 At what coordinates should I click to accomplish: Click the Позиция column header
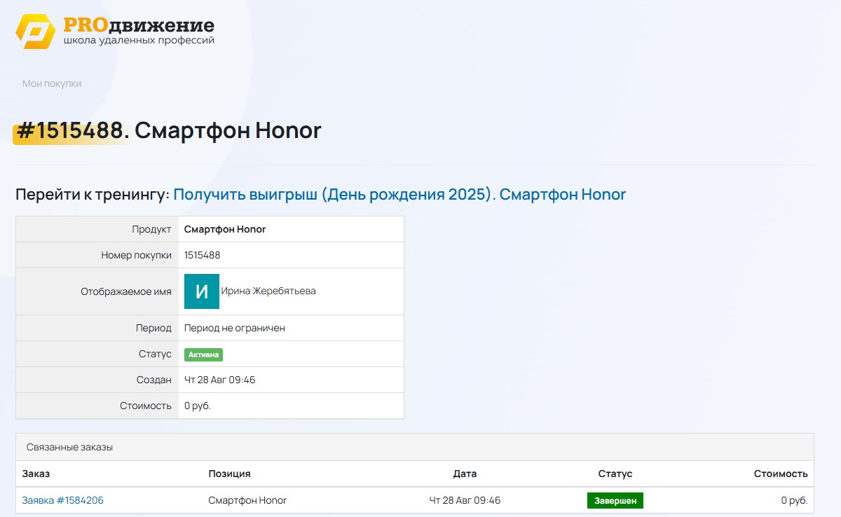pos(229,474)
